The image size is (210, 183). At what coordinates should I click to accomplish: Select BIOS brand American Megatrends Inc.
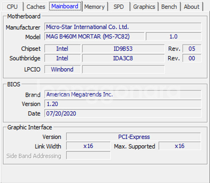pyautogui.click(x=123, y=94)
